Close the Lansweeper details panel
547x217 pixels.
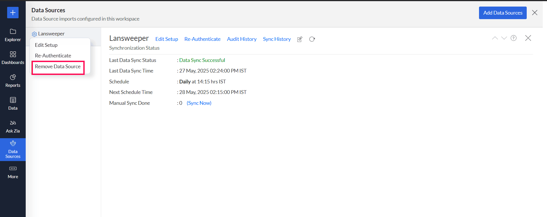528,38
